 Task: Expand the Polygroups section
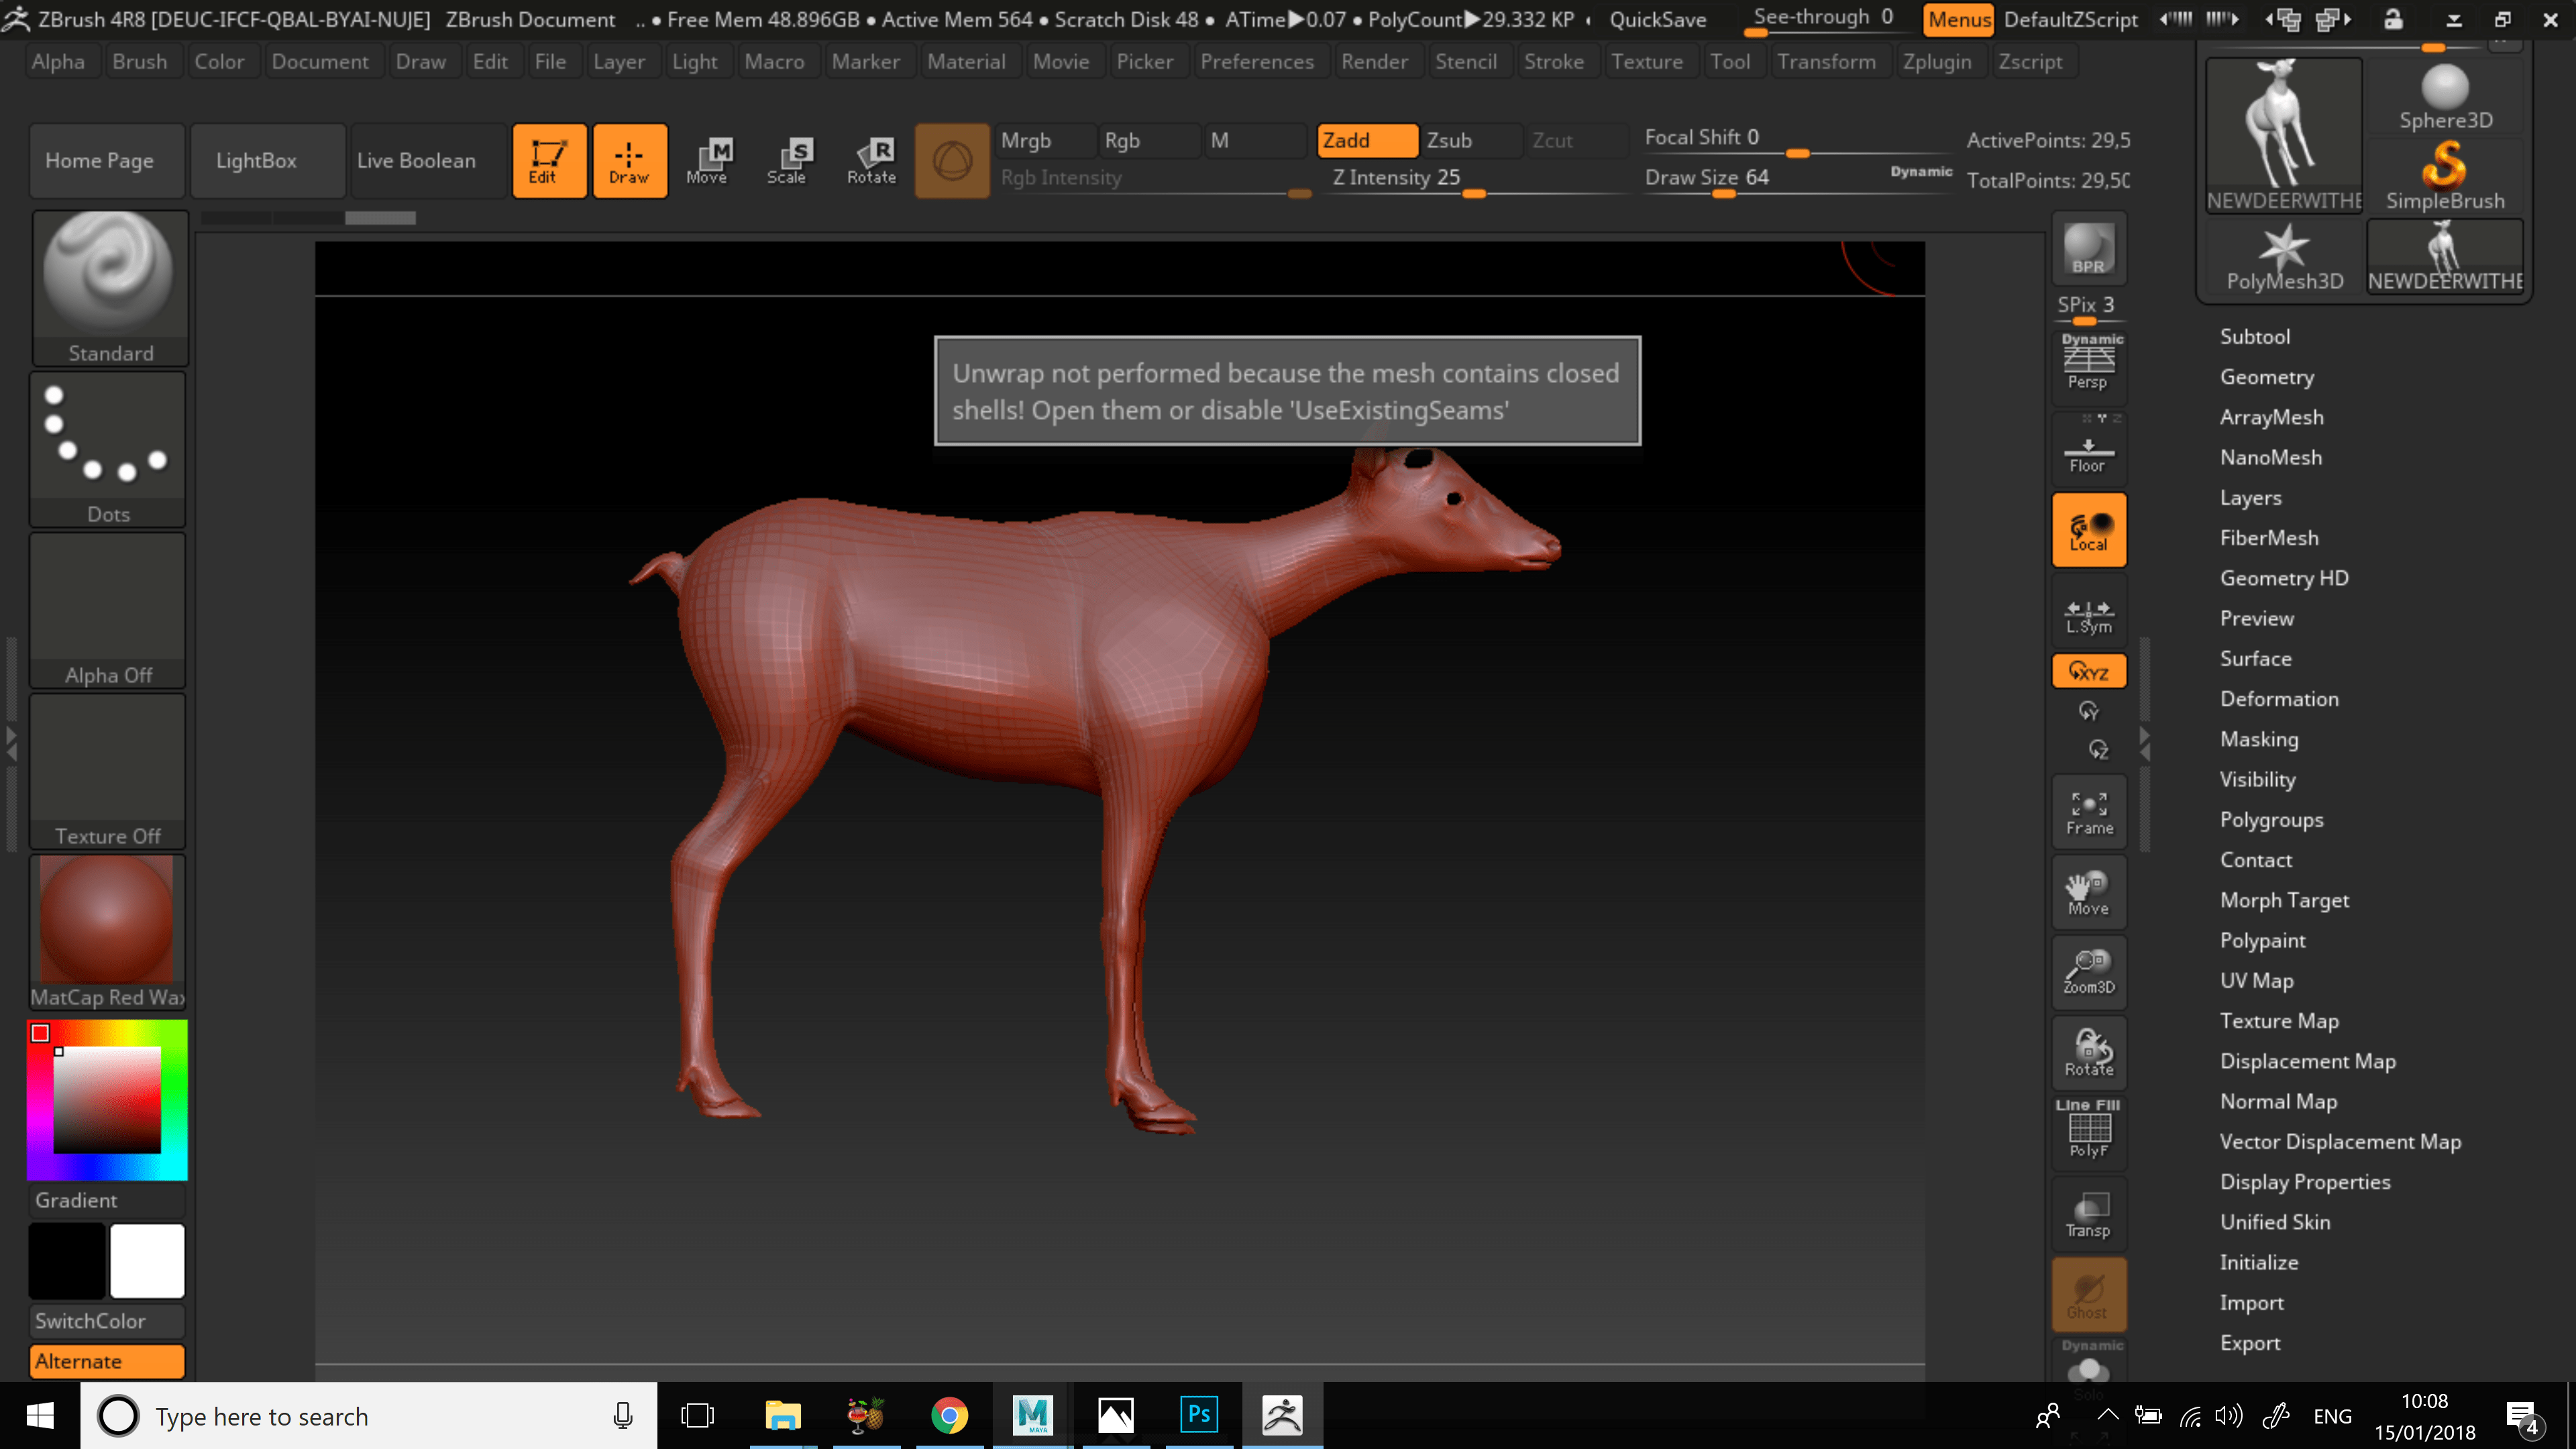point(2271,820)
